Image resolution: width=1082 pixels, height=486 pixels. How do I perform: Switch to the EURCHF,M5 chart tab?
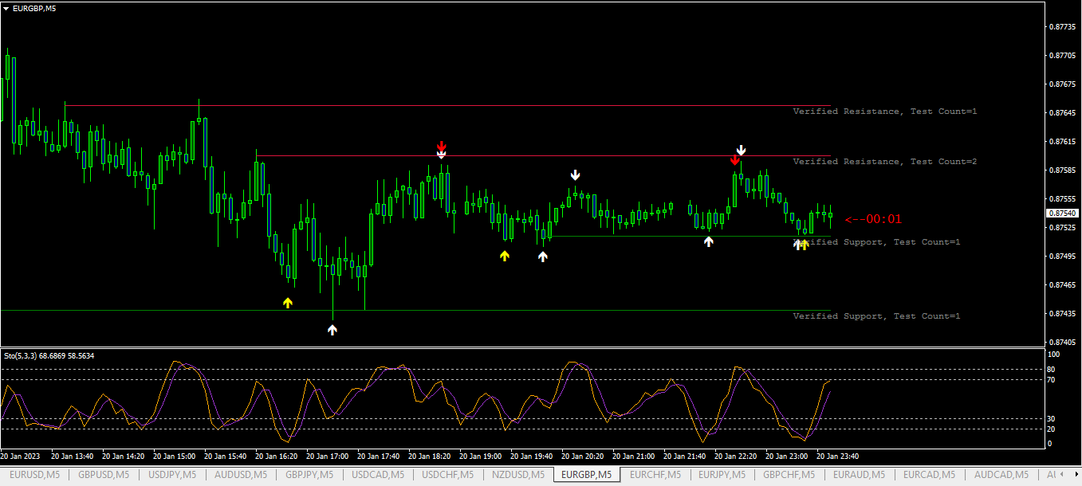click(x=655, y=475)
